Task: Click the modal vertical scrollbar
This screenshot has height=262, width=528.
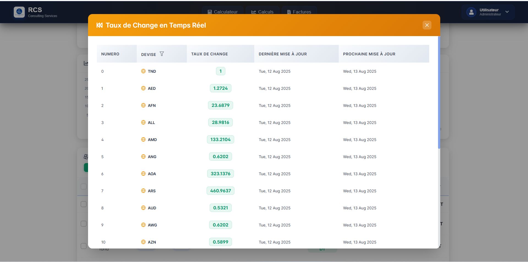Action: click(x=439, y=93)
